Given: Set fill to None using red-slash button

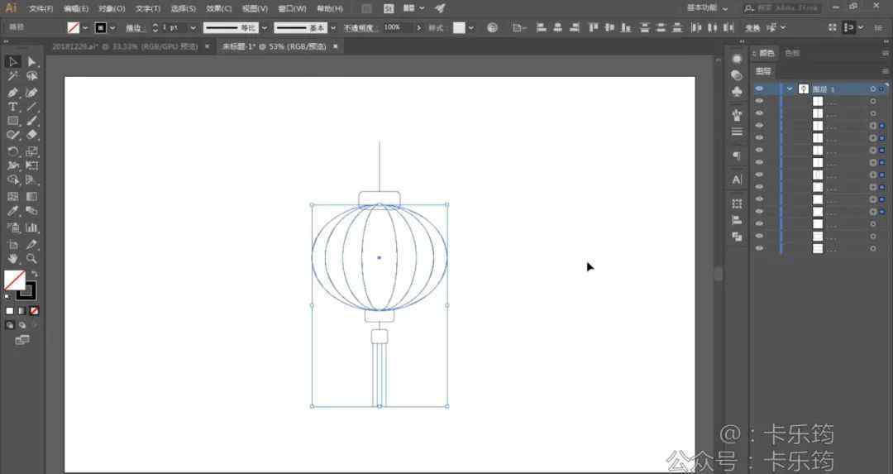Looking at the screenshot, I should point(34,310).
